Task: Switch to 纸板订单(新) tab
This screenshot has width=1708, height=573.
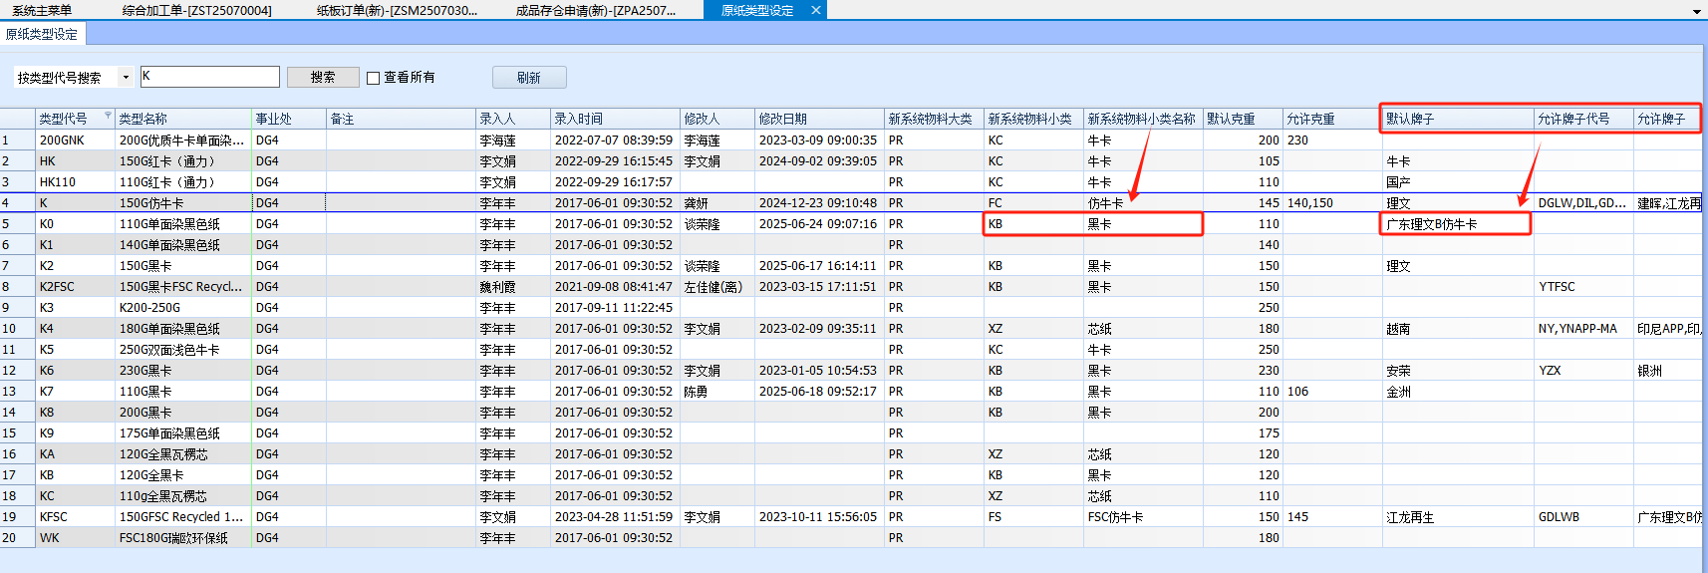Action: pos(397,10)
